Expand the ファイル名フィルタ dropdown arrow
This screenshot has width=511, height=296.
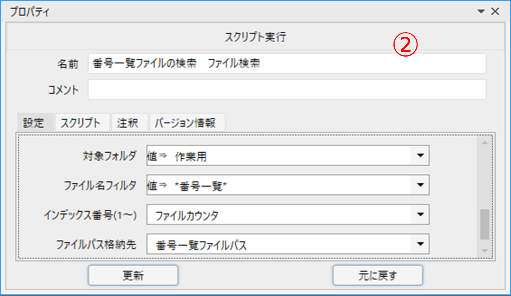click(420, 185)
